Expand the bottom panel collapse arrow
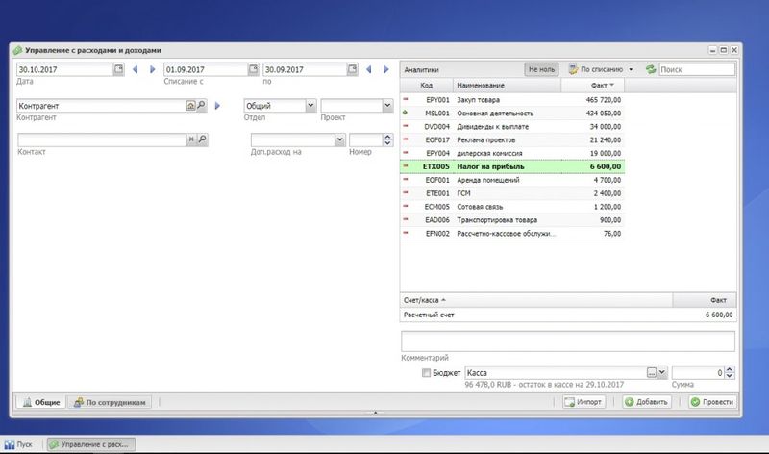 point(375,413)
